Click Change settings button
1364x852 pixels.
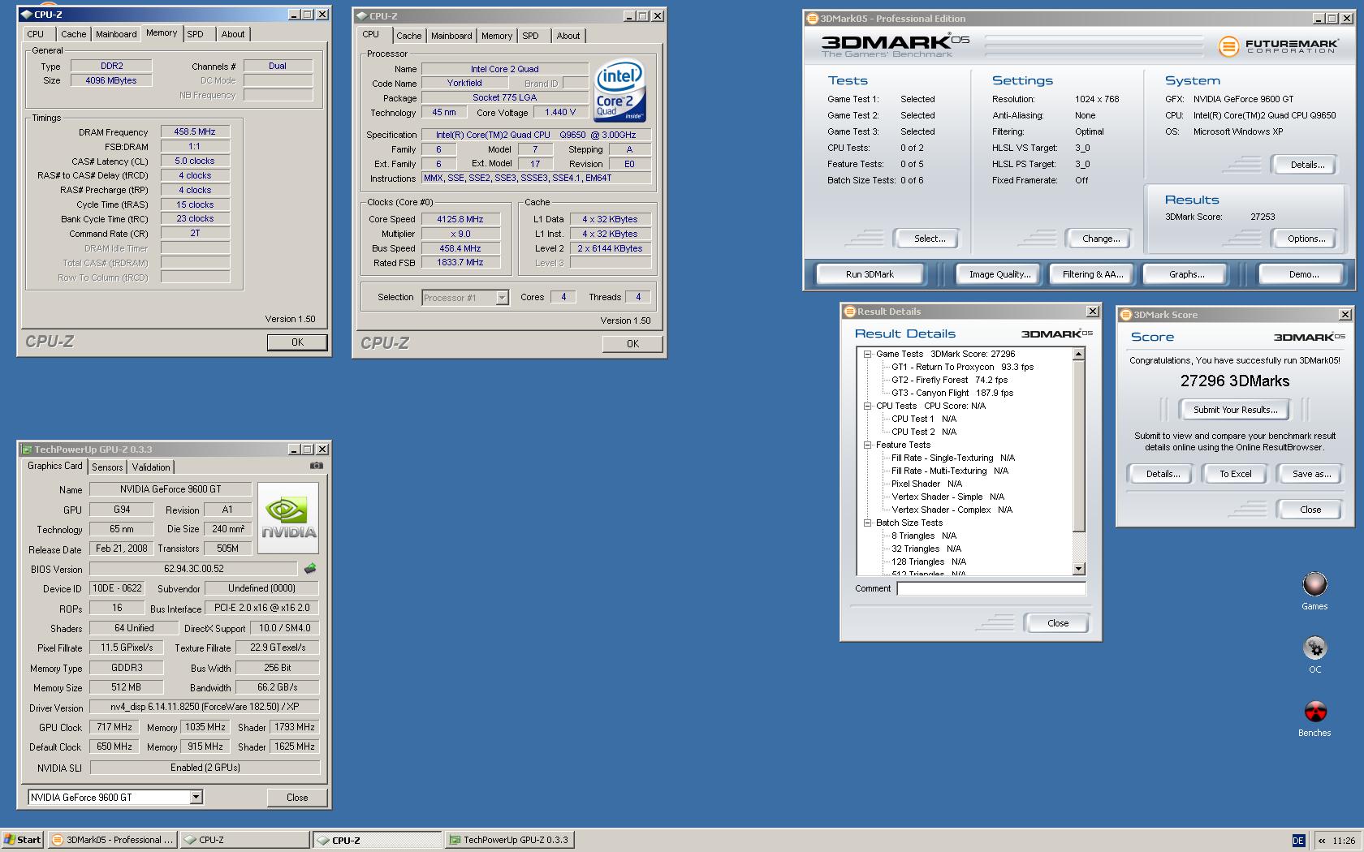click(x=1101, y=239)
